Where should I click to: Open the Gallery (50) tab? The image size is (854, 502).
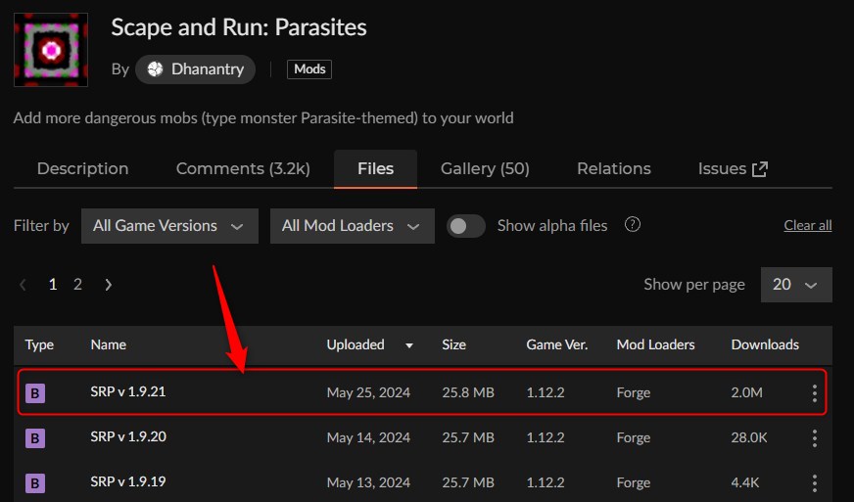[x=485, y=168]
